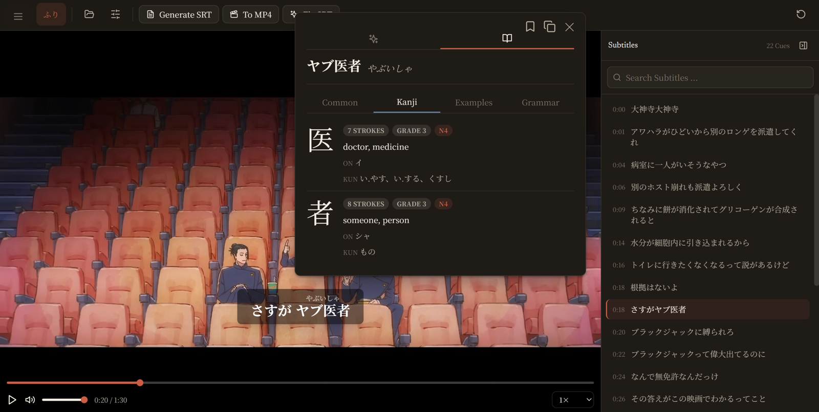The image size is (819, 412).
Task: Click the reset arrow icon at top right
Action: [801, 14]
